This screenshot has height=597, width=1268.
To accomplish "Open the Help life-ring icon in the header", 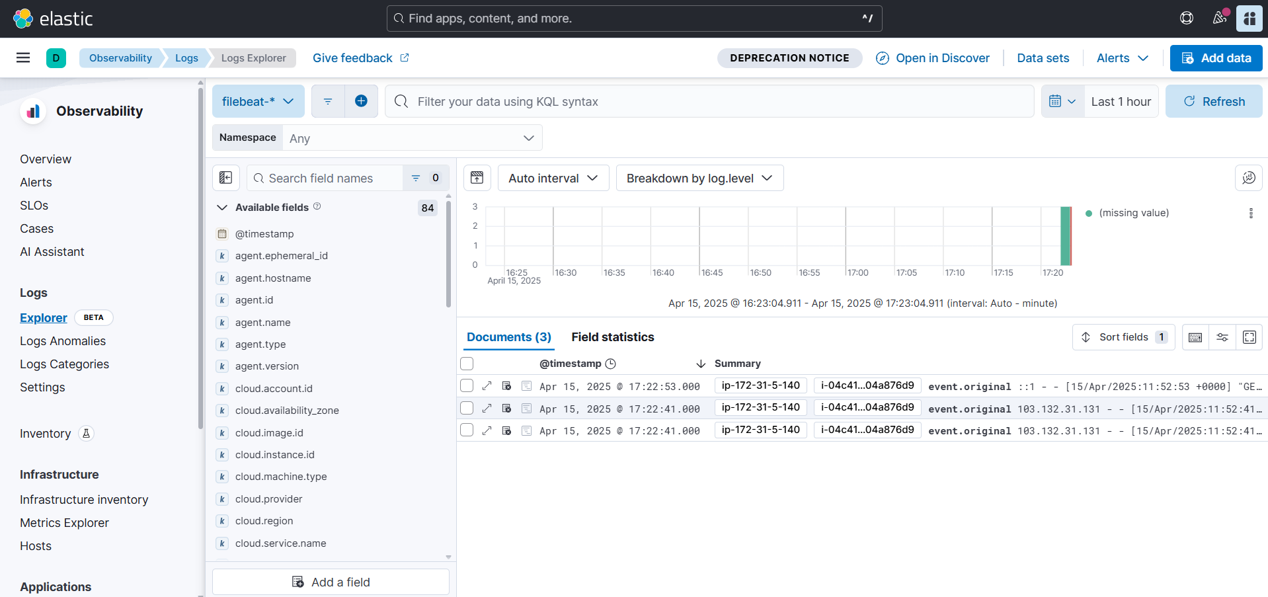I will click(1186, 18).
